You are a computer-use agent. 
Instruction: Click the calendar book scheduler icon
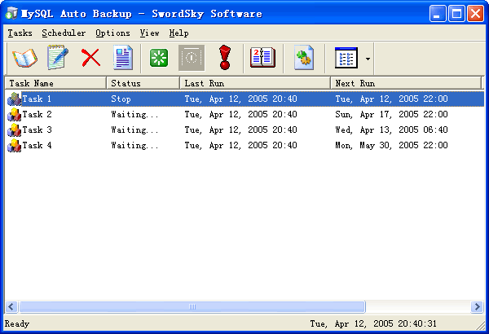262,58
